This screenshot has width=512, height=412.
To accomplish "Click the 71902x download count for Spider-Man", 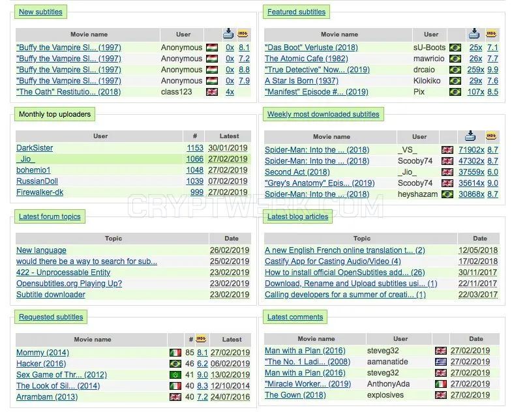I will pyautogui.click(x=472, y=150).
